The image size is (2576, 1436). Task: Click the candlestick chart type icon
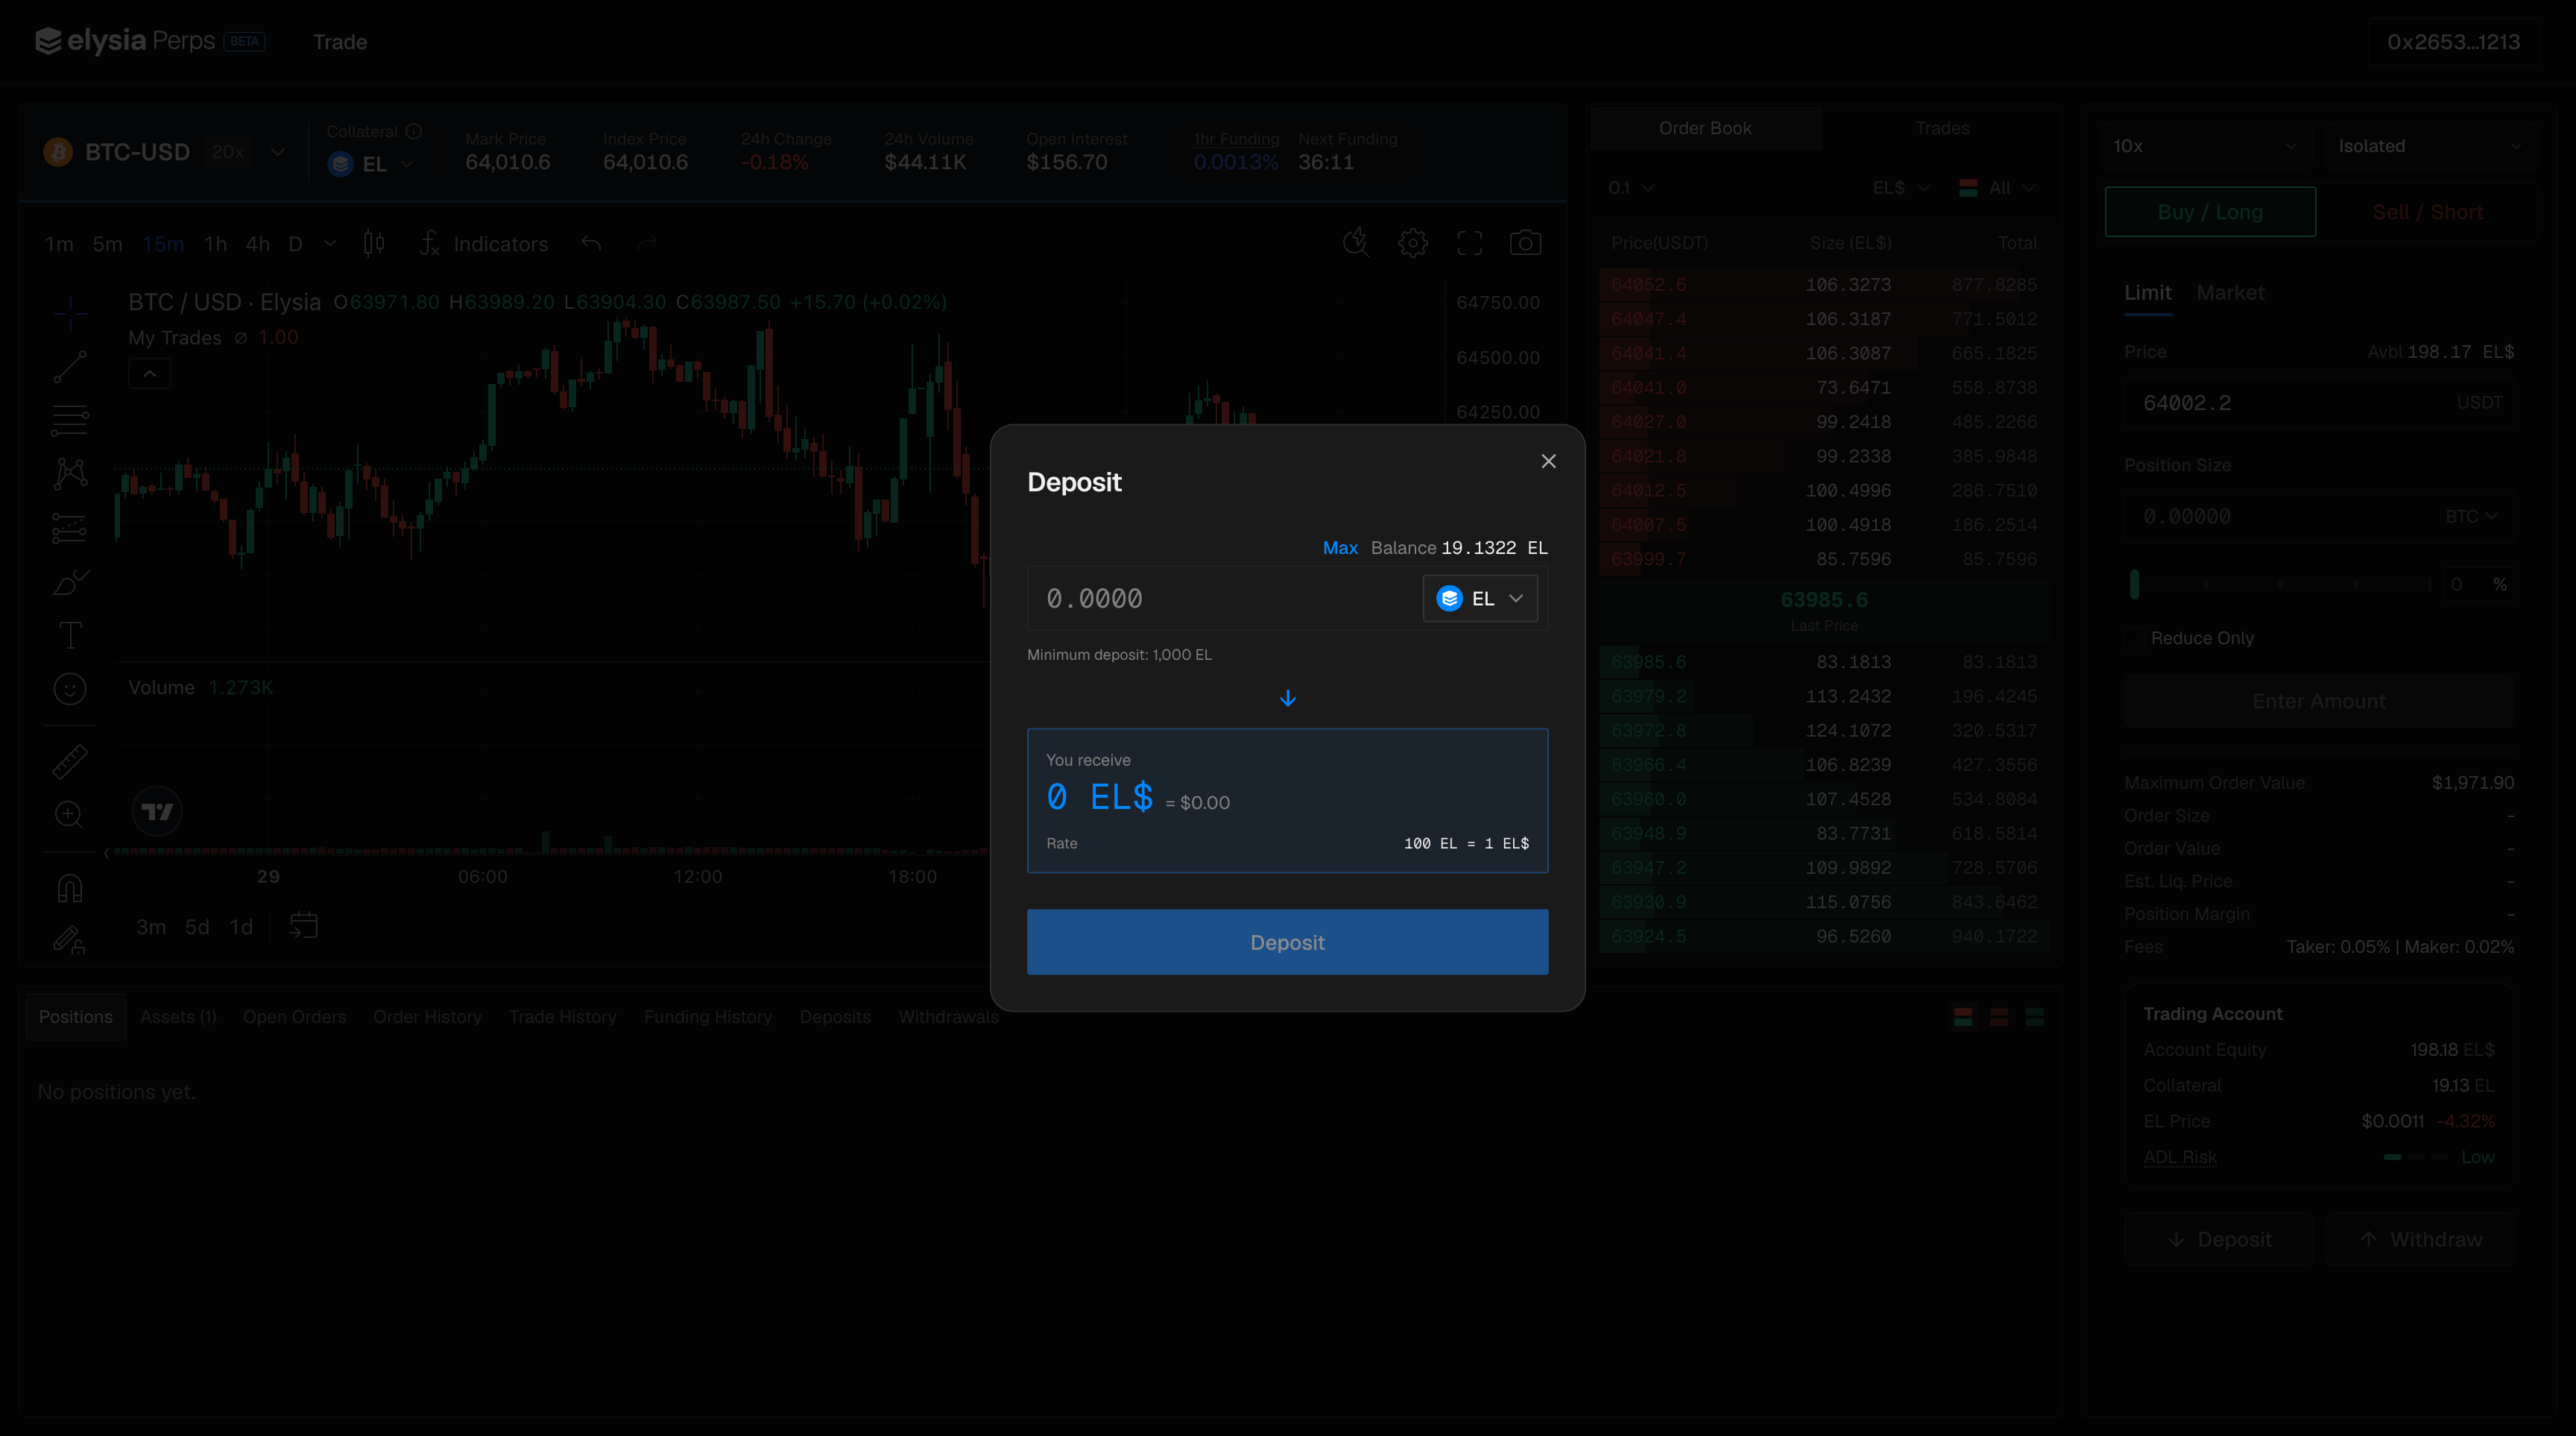tap(374, 243)
